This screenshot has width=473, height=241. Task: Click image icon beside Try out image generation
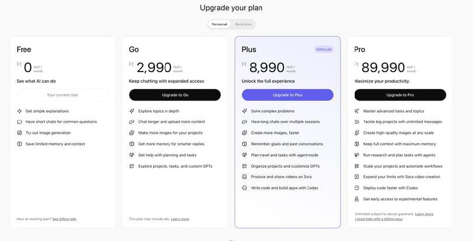tap(20, 133)
